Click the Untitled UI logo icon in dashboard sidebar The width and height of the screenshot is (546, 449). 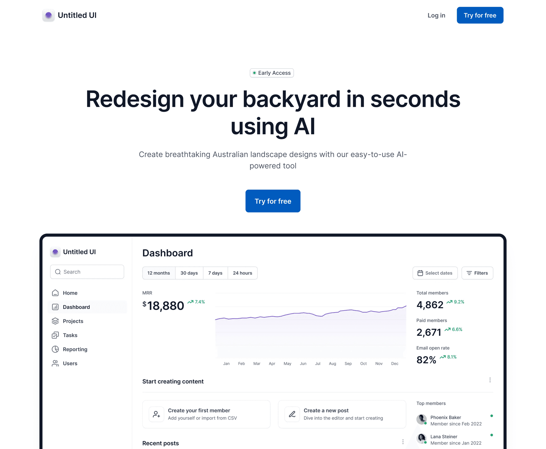pos(55,252)
